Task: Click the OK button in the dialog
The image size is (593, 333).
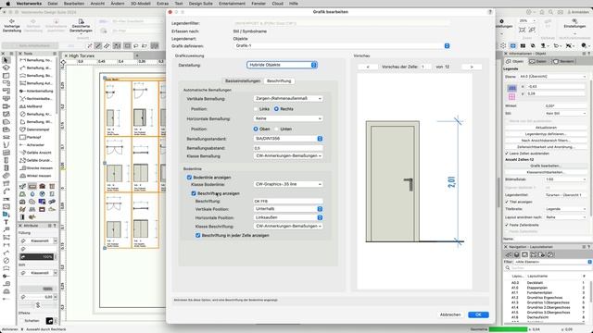Action: click(478, 314)
